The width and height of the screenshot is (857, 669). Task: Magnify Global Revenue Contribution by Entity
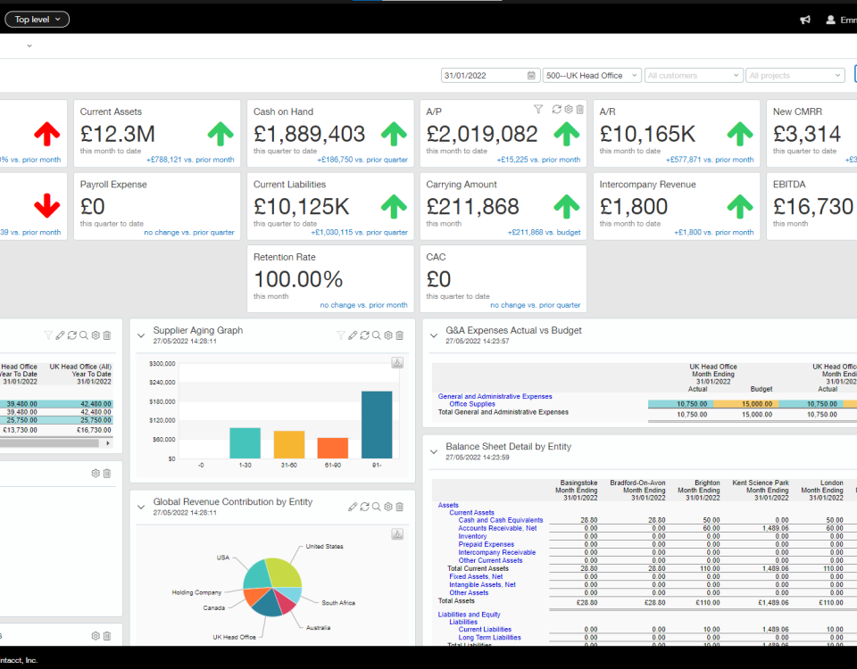377,507
